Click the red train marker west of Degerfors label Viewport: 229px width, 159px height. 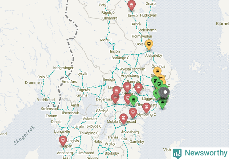(115, 98)
